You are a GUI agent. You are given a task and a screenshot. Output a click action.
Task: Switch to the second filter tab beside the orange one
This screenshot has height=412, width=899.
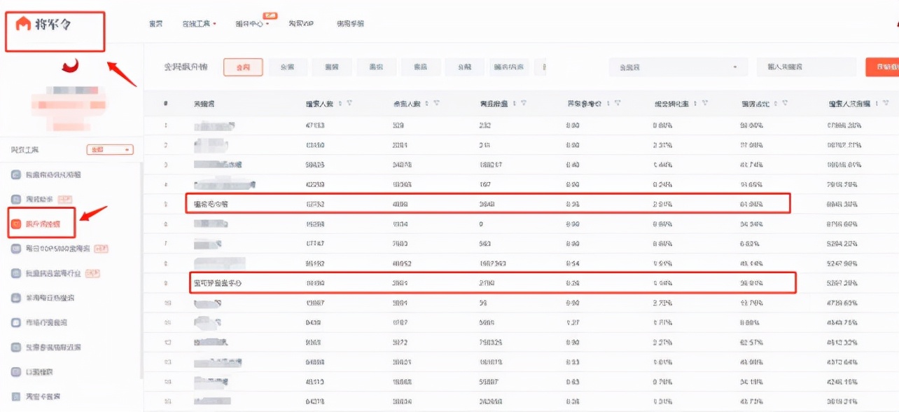coord(287,67)
